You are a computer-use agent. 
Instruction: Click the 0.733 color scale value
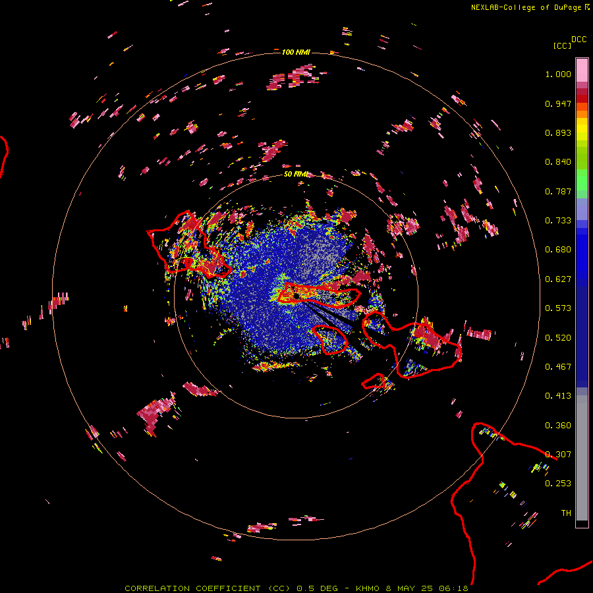click(558, 221)
